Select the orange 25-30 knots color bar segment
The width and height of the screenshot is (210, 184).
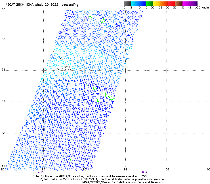[164, 3]
